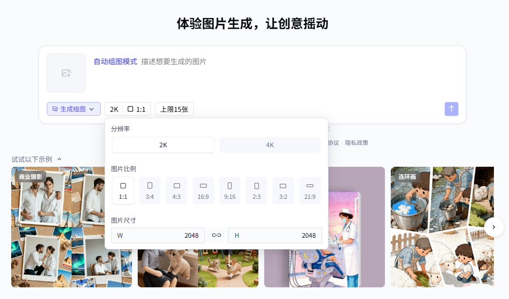
Task: Choose the 4:3 ratio option
Action: point(177,190)
